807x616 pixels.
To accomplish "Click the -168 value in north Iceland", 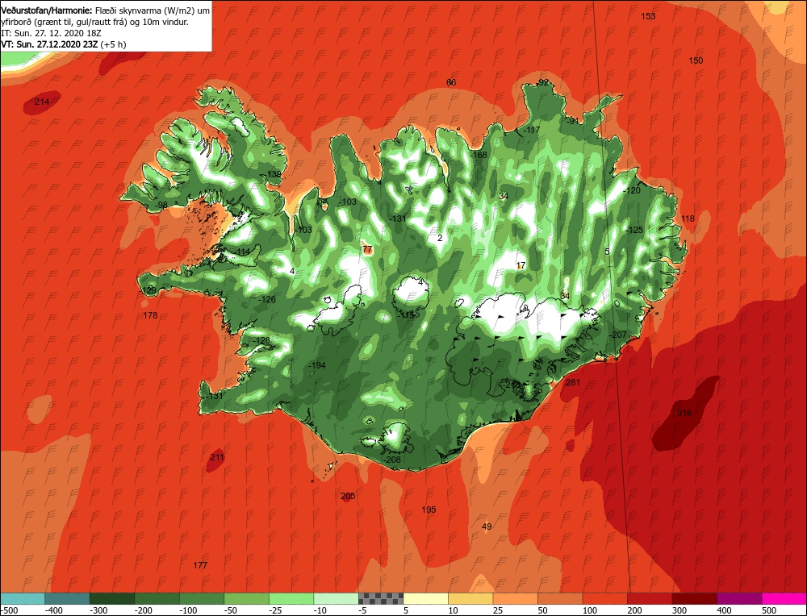I will (479, 155).
